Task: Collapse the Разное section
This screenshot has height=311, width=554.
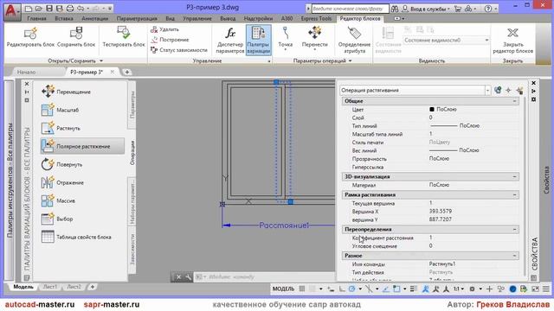Action: pyautogui.click(x=514, y=256)
